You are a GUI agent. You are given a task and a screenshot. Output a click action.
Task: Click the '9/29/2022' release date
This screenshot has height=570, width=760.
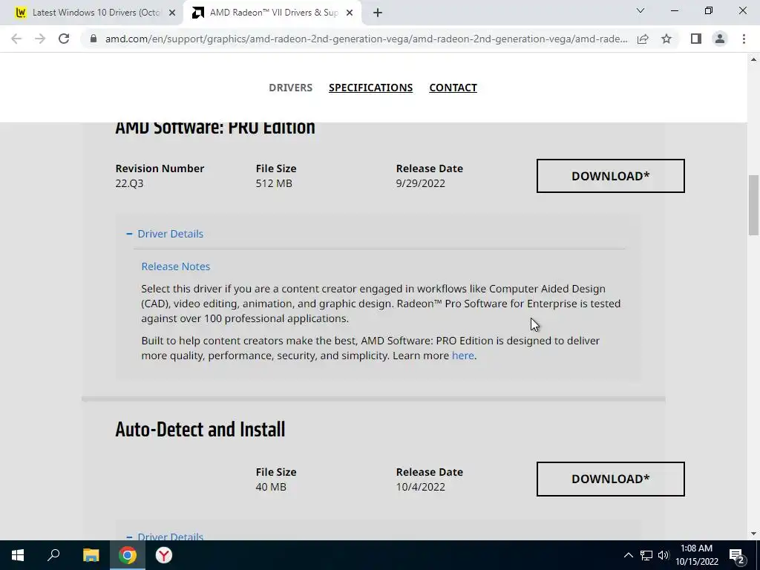(420, 184)
